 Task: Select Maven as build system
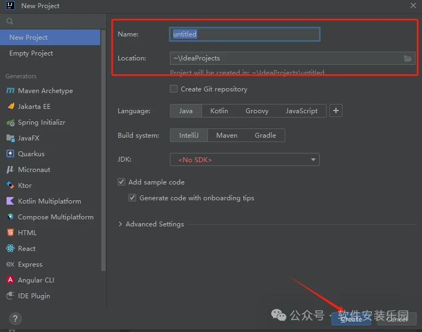227,136
